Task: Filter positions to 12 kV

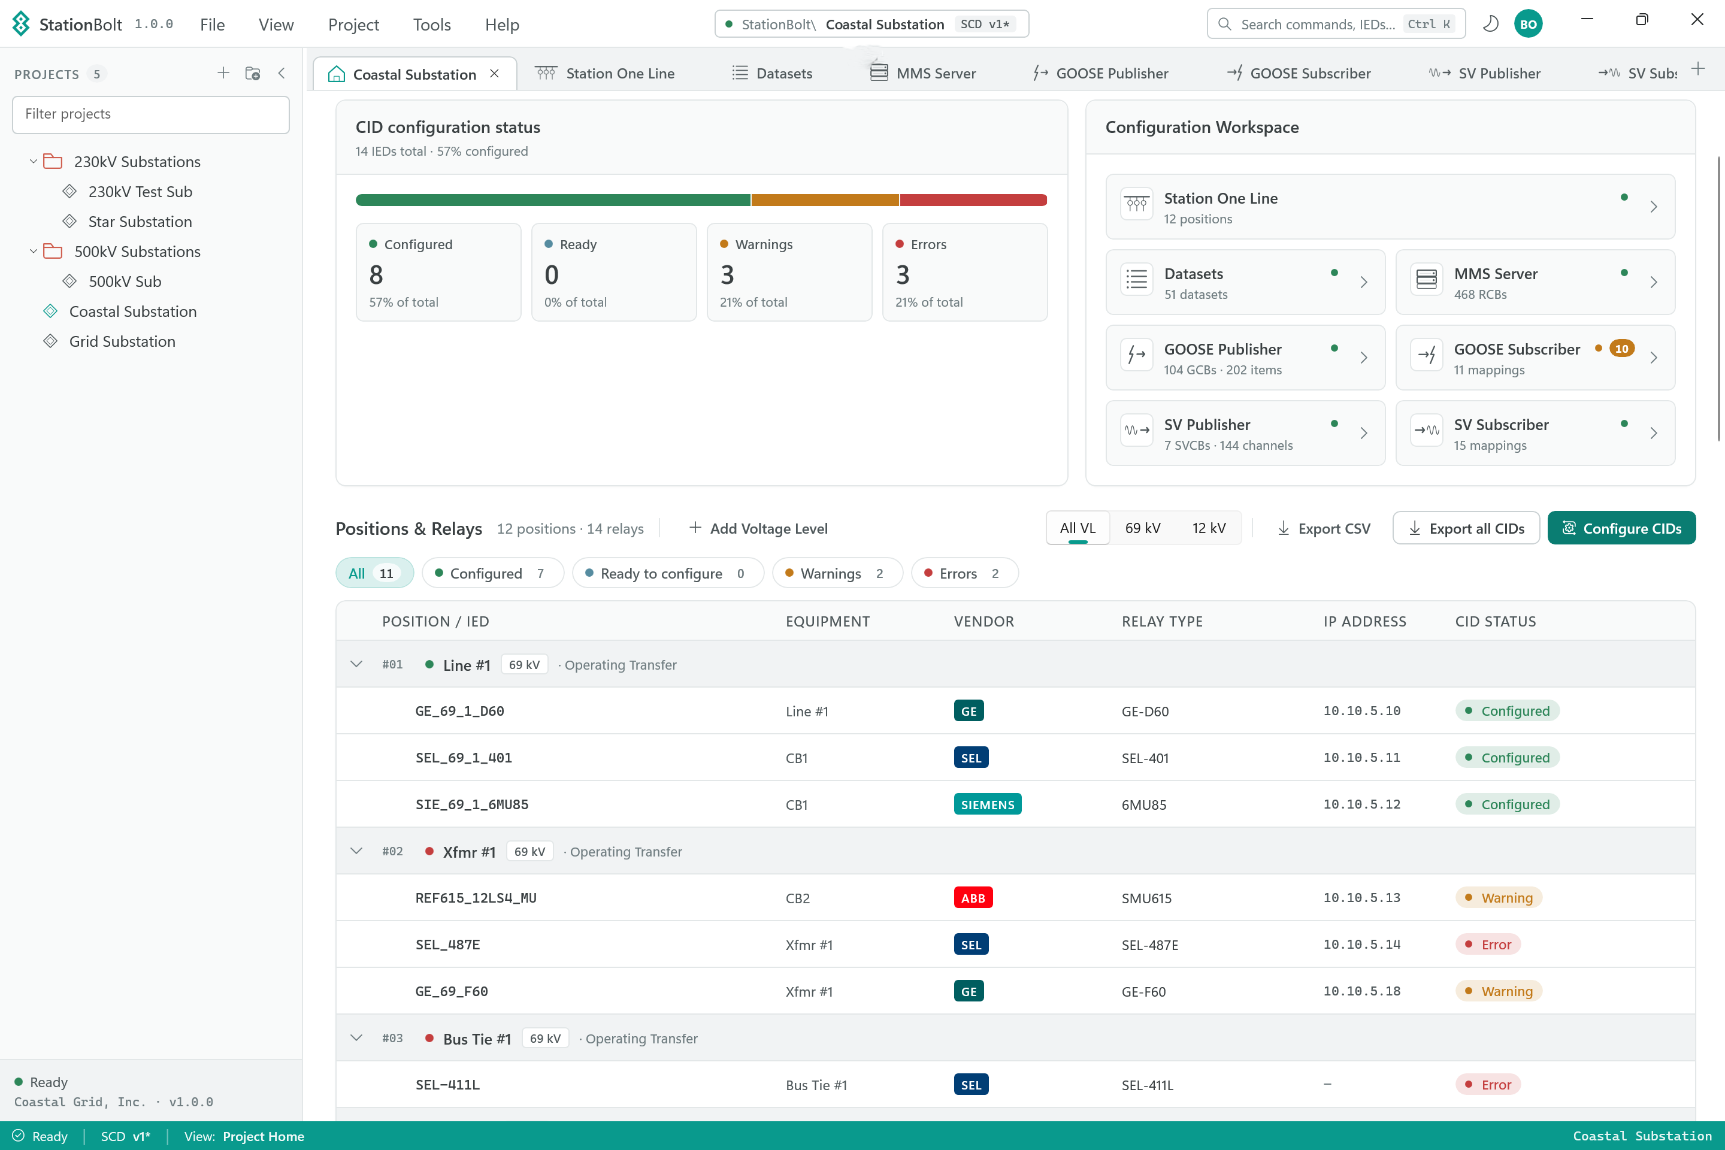Action: tap(1209, 528)
